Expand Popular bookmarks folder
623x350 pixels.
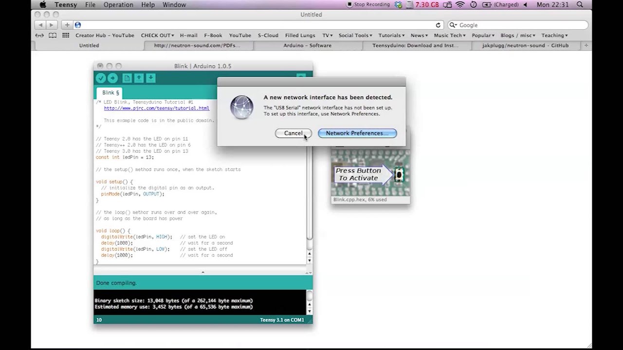[483, 35]
